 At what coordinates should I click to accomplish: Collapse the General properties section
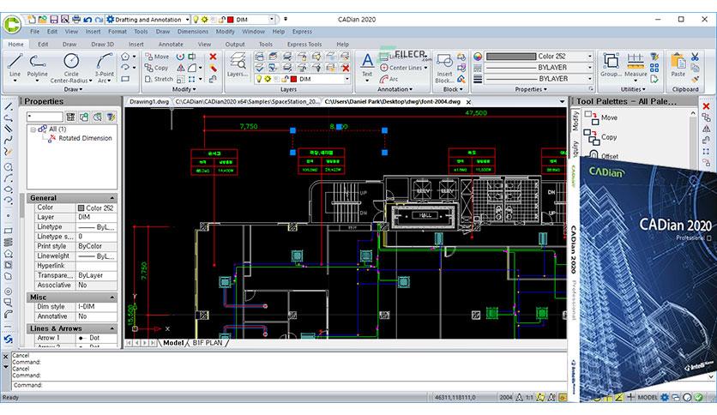coord(112,198)
